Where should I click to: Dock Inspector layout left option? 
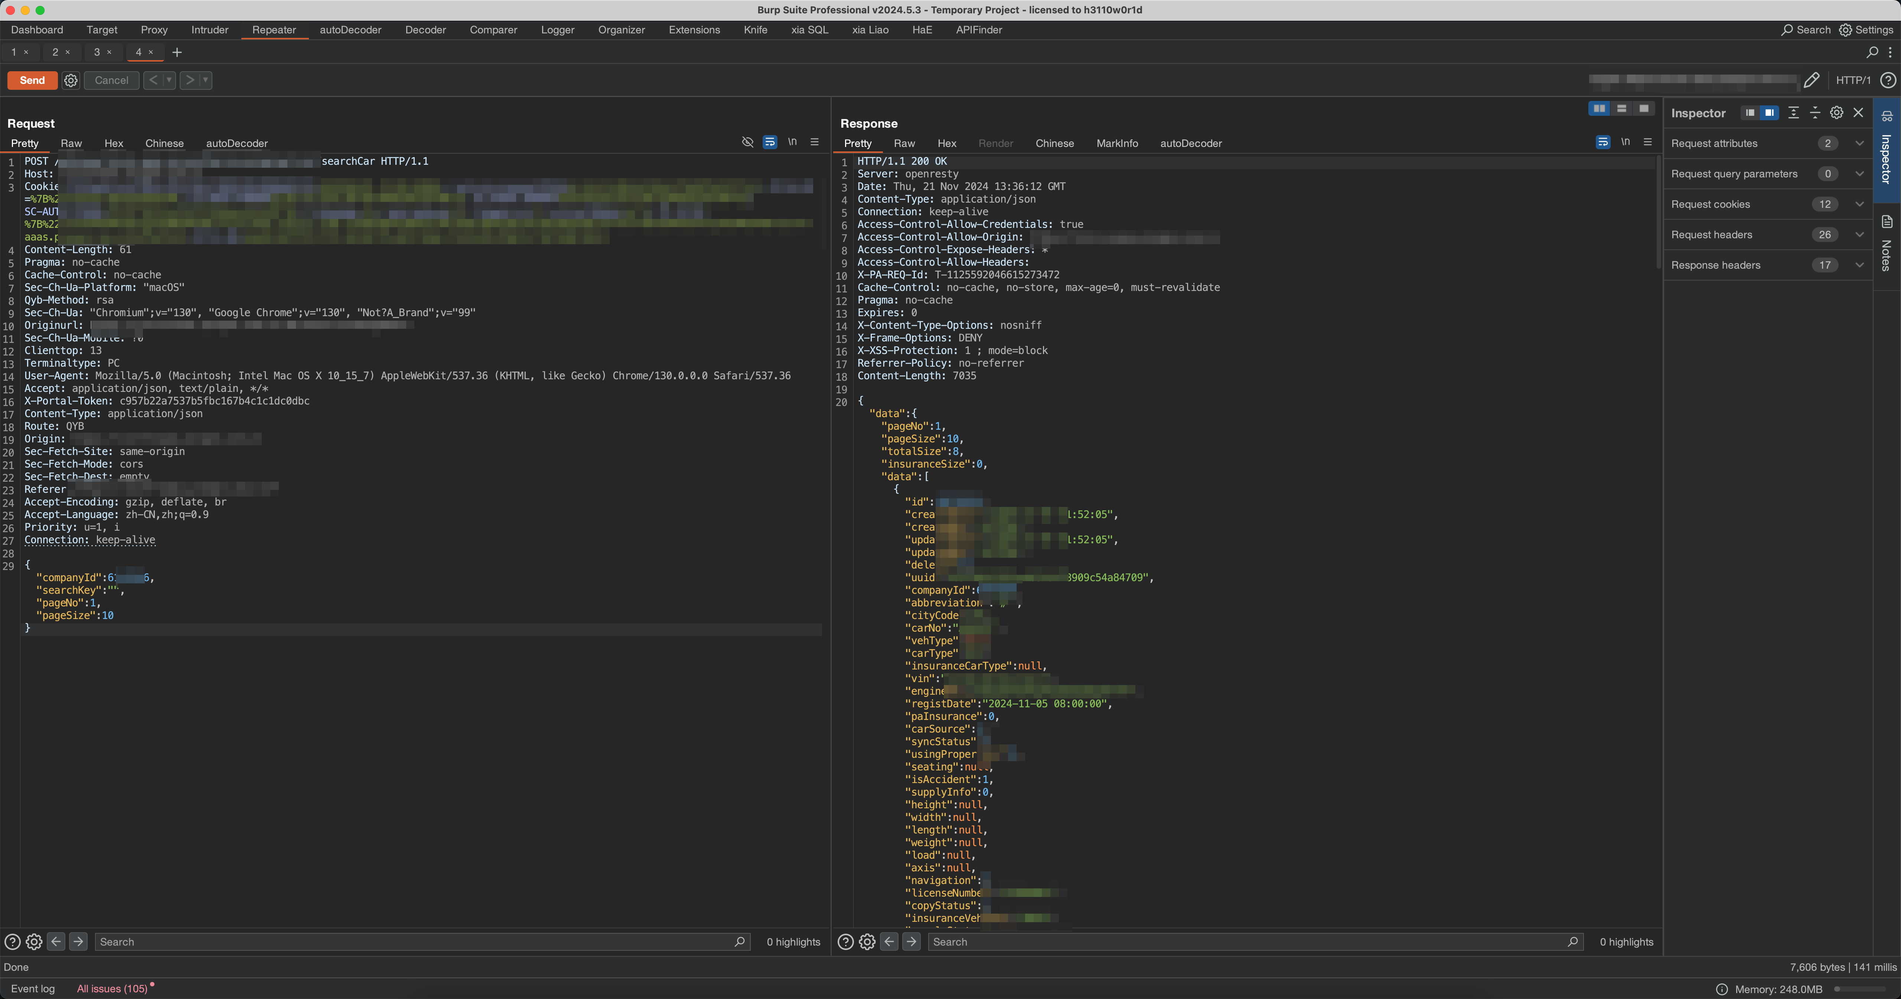pyautogui.click(x=1750, y=113)
